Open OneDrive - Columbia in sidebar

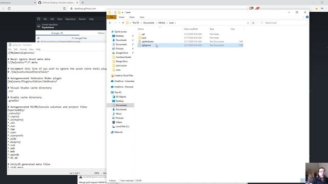(124, 81)
